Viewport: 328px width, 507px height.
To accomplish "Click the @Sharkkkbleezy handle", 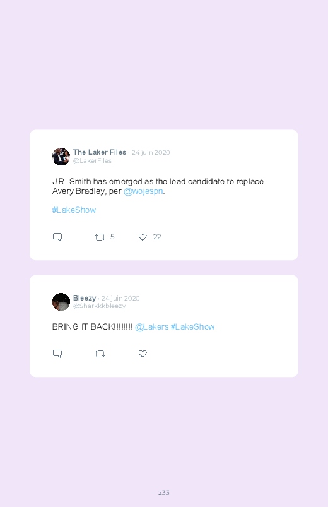I will (x=99, y=306).
